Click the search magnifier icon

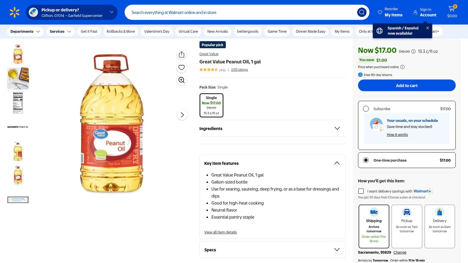click(x=362, y=12)
